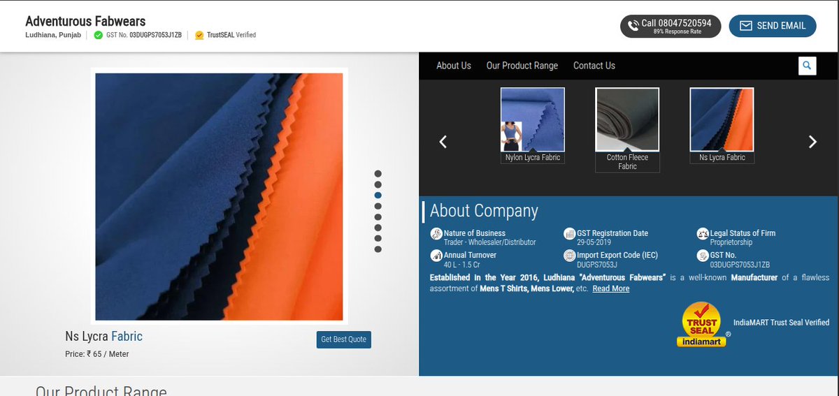
Task: Click the Annual Turnover icon
Action: click(436, 256)
